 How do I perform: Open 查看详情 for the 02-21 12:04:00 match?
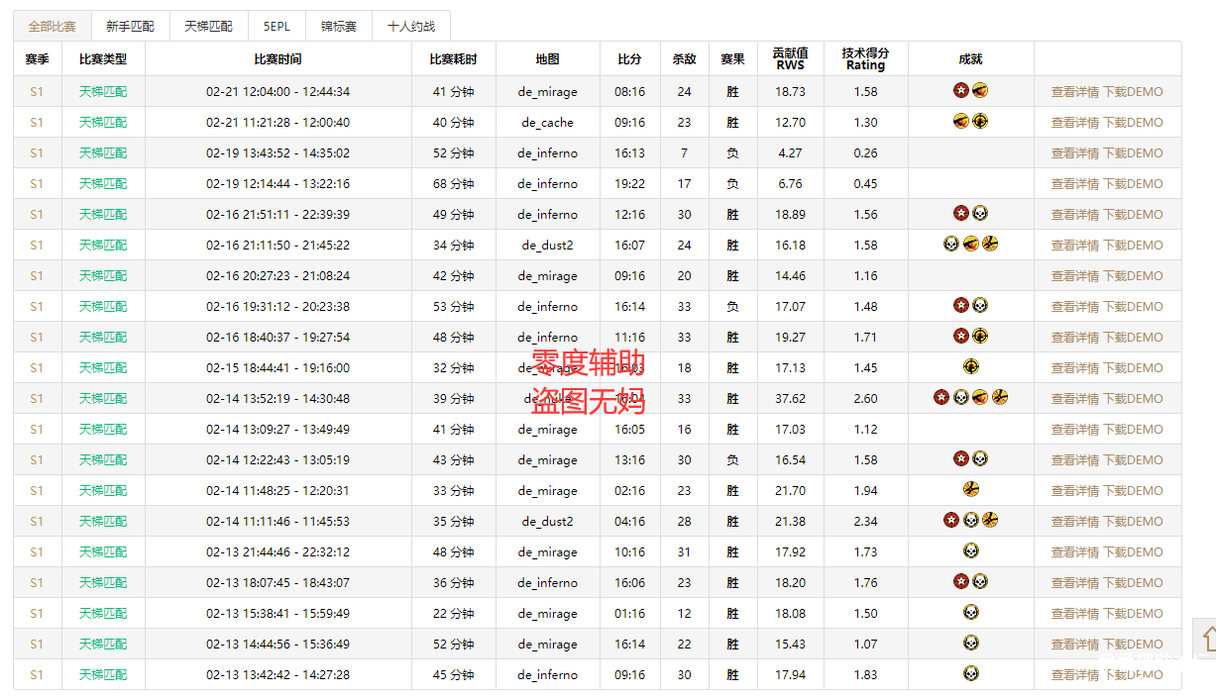click(1075, 92)
